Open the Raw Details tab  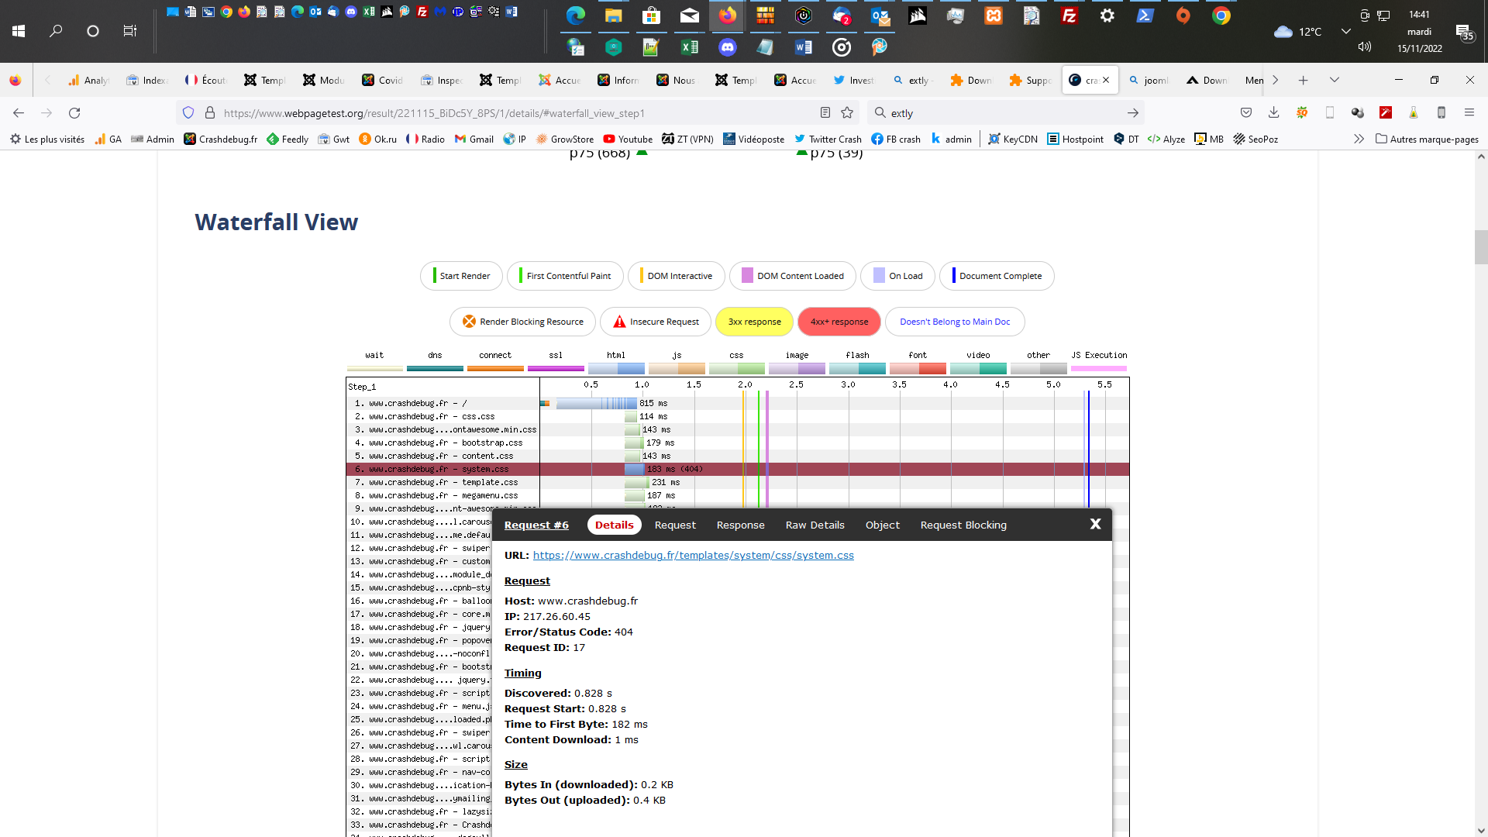815,525
